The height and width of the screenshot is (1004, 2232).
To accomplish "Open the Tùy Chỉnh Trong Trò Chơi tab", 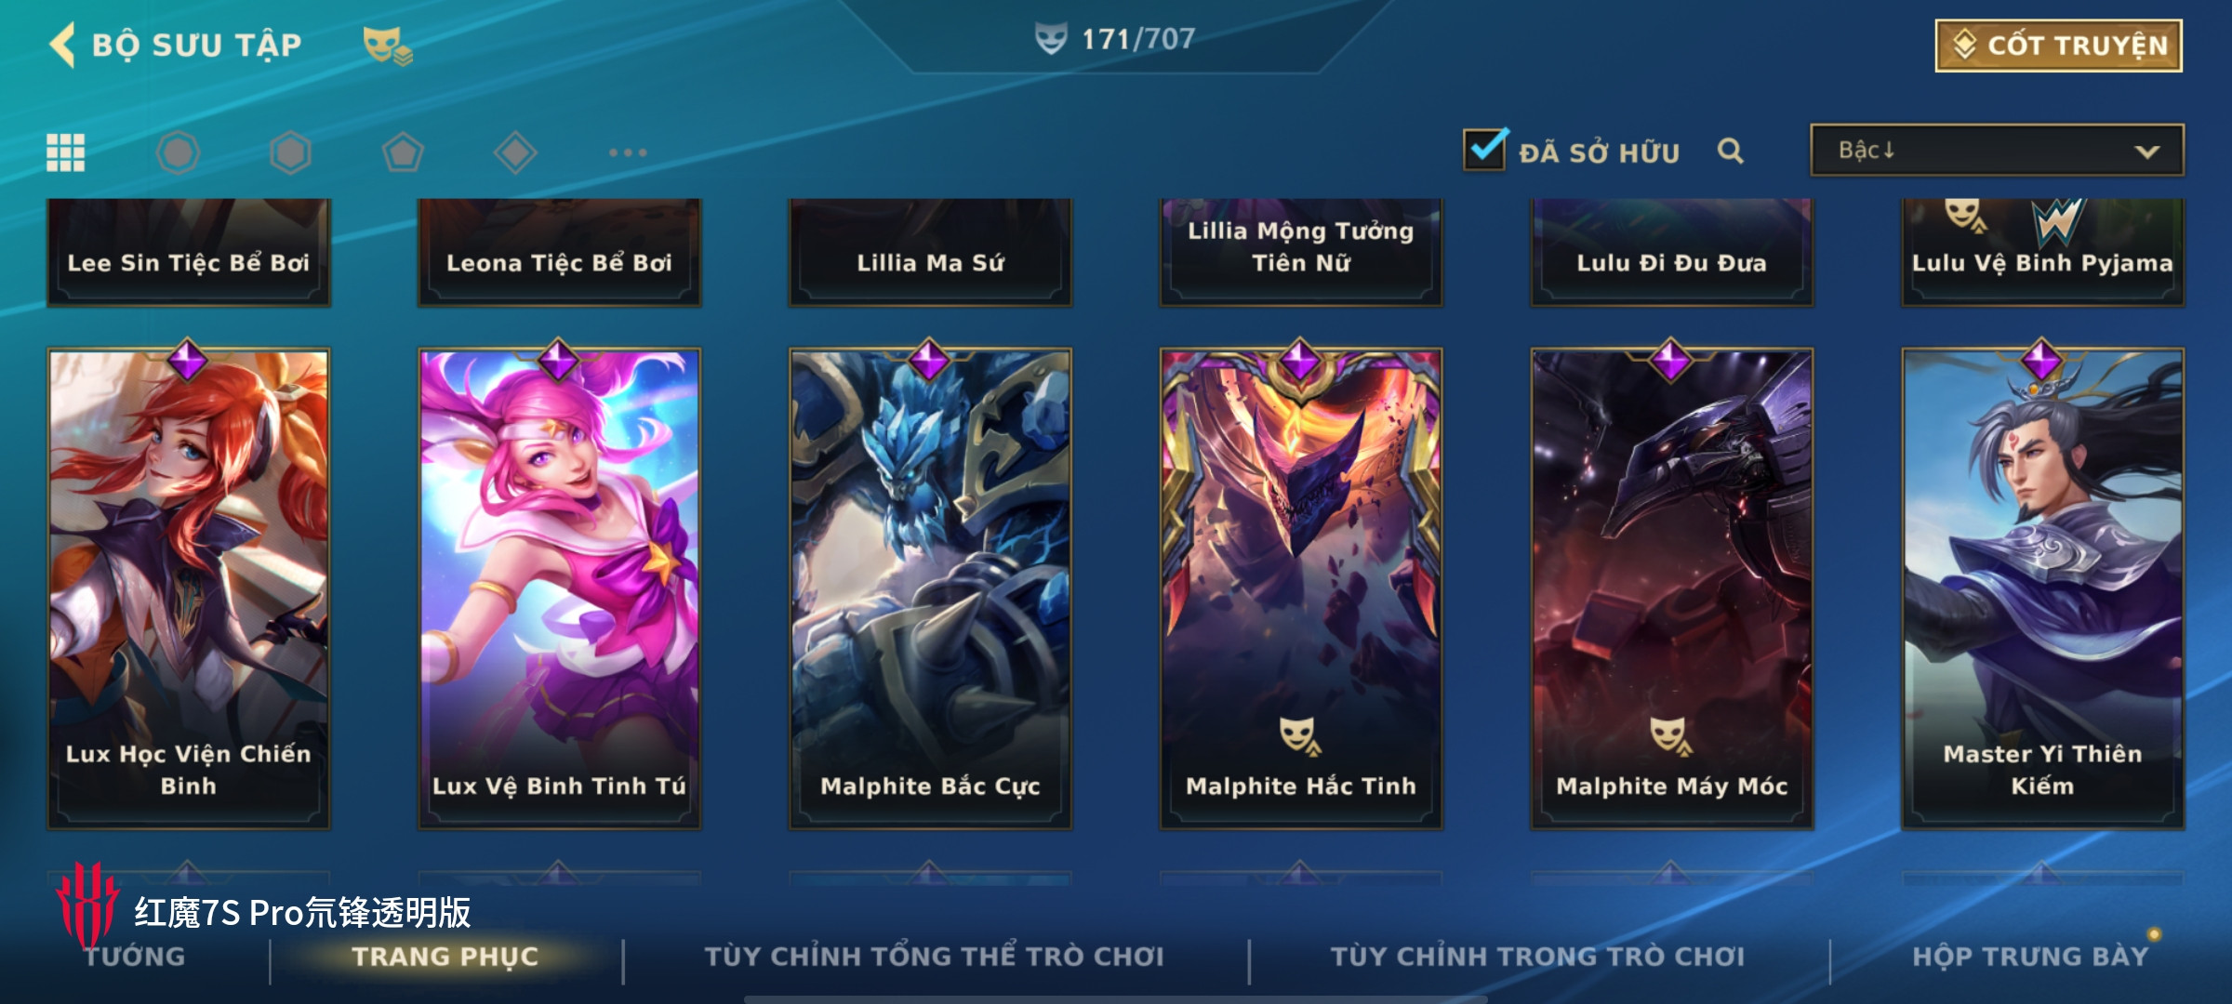I will 1537,957.
